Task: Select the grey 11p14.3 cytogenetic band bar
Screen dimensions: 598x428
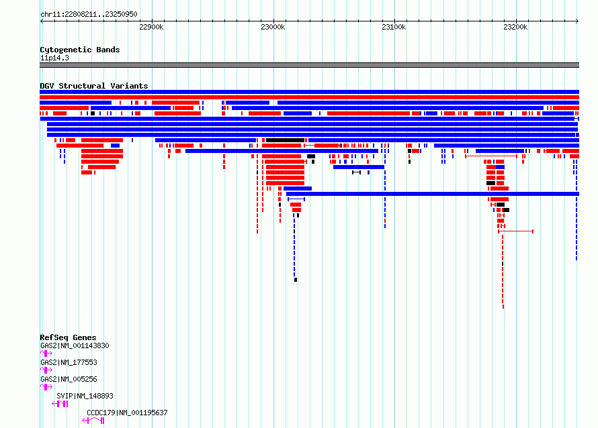Action: 309,65
